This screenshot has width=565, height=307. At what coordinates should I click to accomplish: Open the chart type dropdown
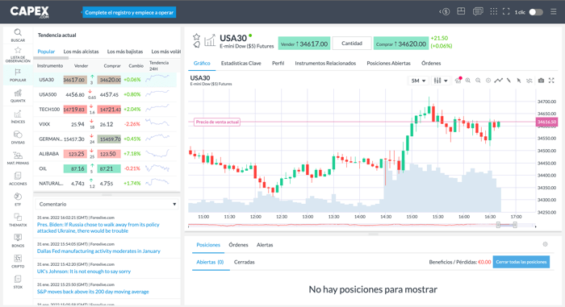[441, 81]
